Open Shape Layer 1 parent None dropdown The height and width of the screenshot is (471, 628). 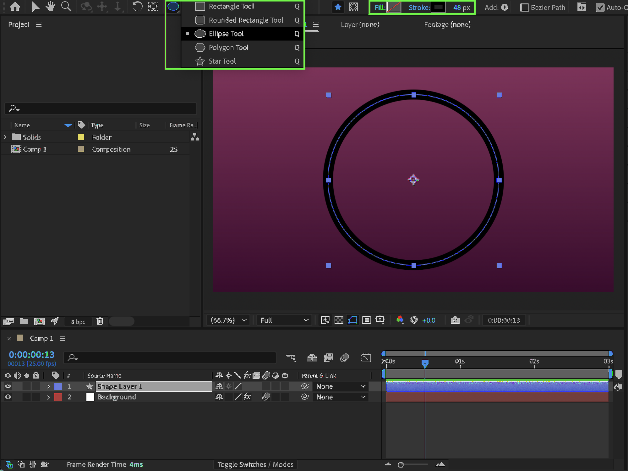pyautogui.click(x=341, y=387)
